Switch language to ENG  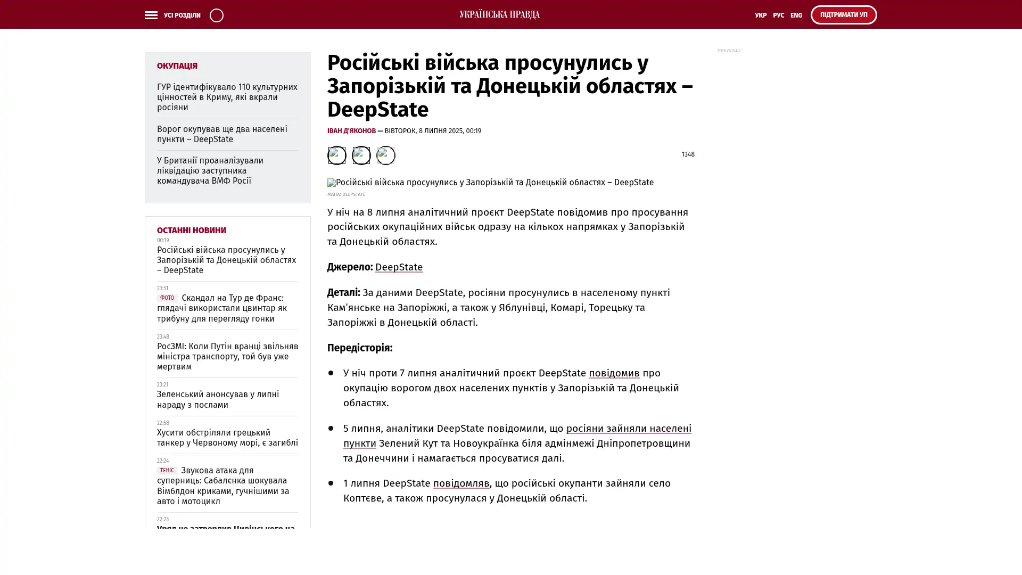[796, 15]
